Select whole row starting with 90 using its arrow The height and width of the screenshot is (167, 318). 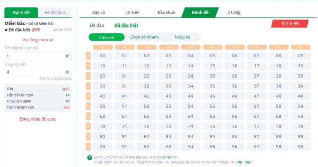click(88, 146)
